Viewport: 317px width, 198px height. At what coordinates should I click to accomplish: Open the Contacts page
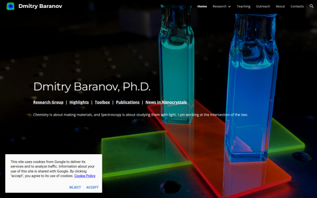pyautogui.click(x=297, y=6)
